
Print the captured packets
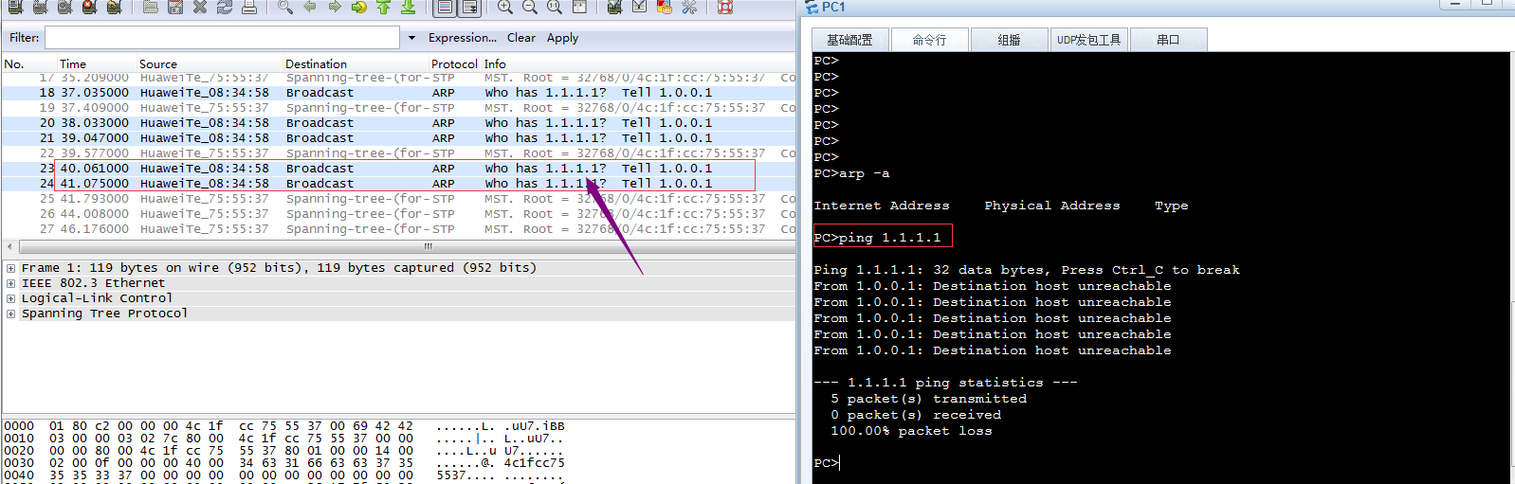click(249, 8)
